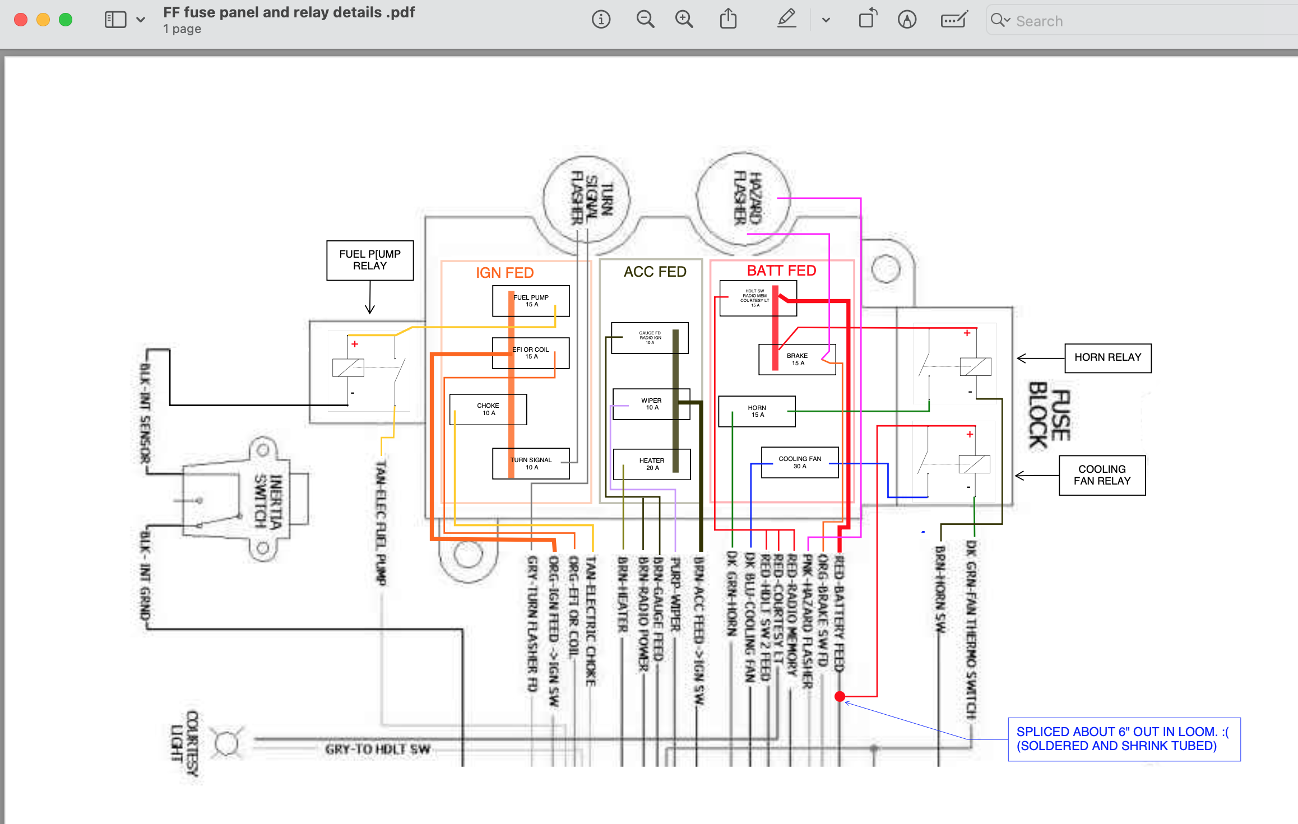Open the Share menu
Image resolution: width=1298 pixels, height=824 pixels.
tap(728, 19)
